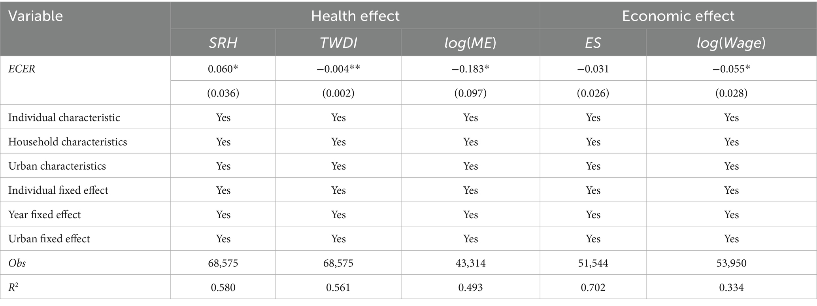
Task: Select the 0.060* coefficient cell
Action: [x=223, y=69]
